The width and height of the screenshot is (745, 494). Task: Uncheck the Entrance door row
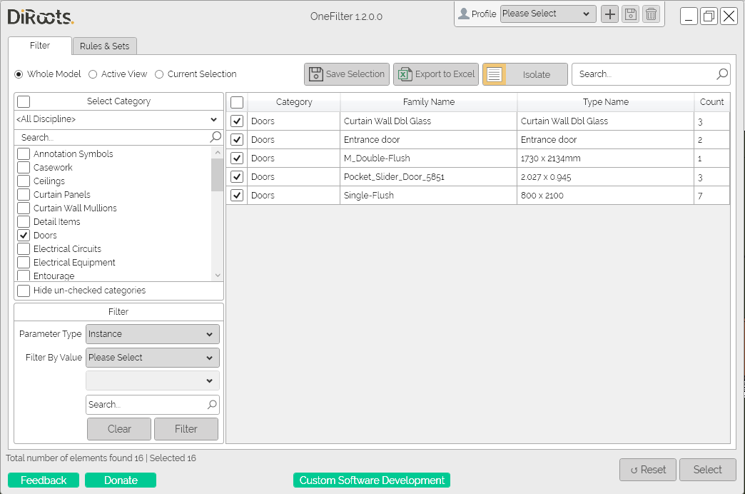(x=237, y=140)
